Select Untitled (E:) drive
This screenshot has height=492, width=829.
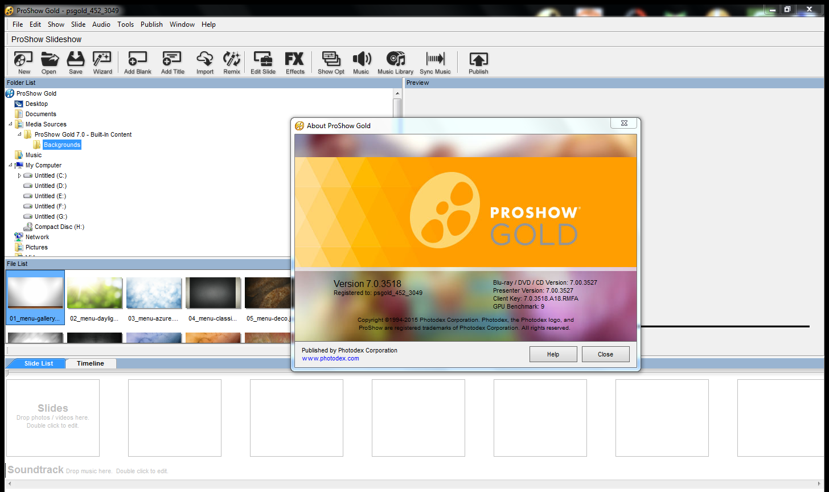coord(50,196)
